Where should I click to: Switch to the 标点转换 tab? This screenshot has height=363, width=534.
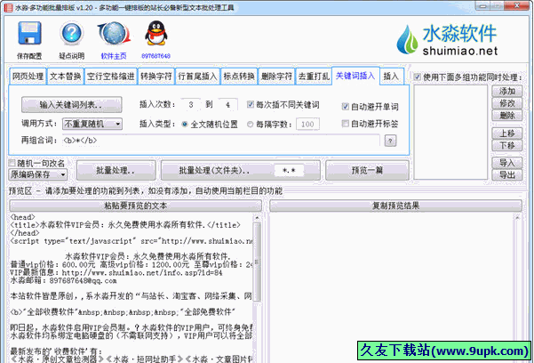(x=239, y=77)
